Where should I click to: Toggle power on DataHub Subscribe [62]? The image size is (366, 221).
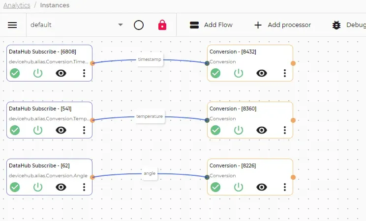click(38, 187)
